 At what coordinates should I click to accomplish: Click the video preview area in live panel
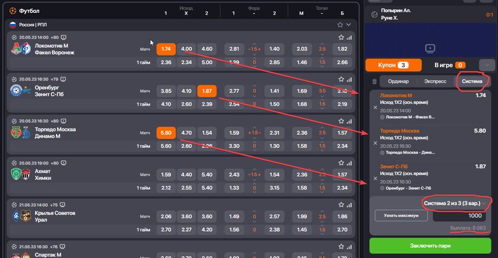pyautogui.click(x=430, y=40)
